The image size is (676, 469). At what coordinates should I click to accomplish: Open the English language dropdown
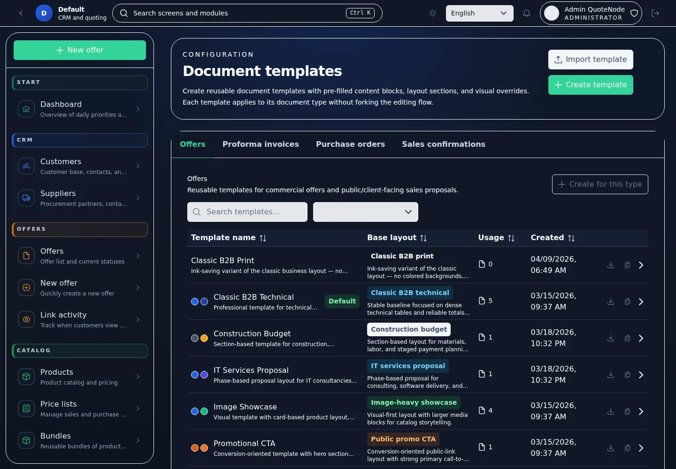coord(479,13)
